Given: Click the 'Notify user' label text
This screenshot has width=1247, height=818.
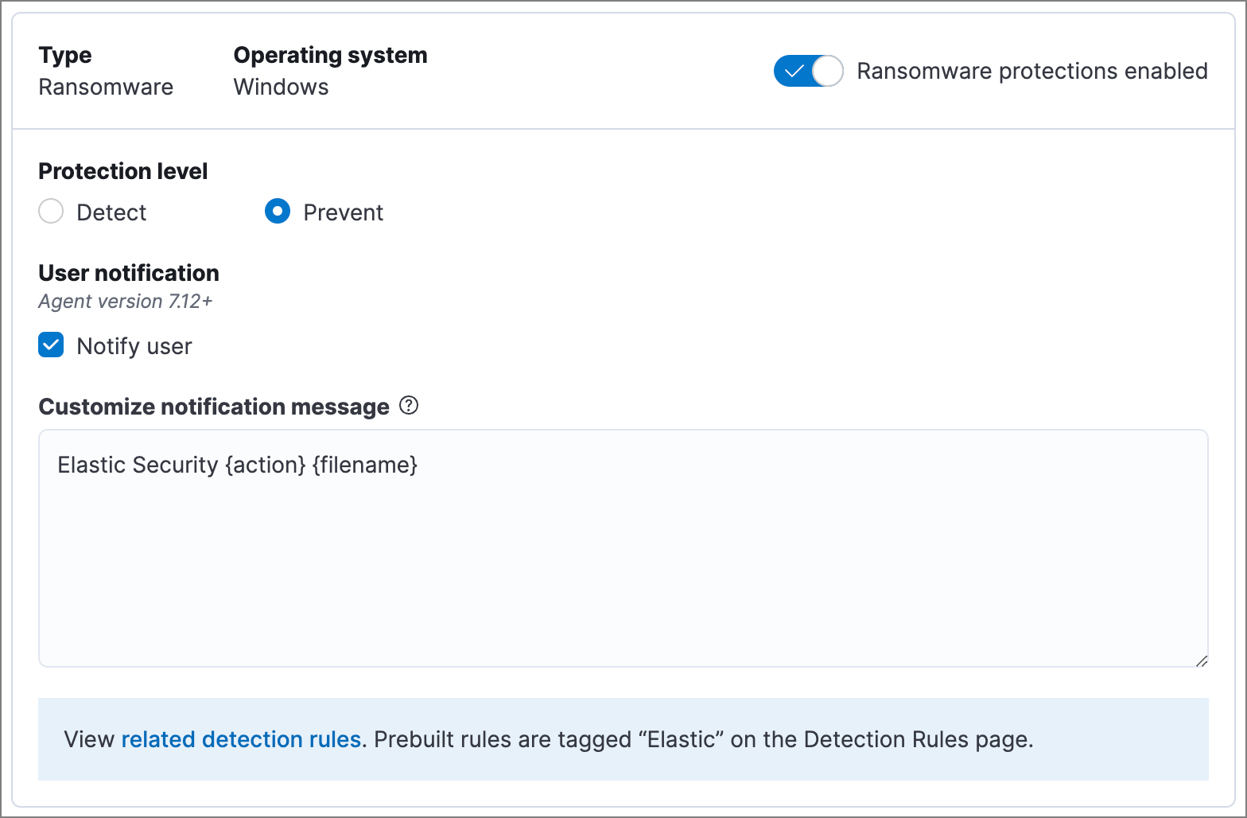Looking at the screenshot, I should click(134, 346).
